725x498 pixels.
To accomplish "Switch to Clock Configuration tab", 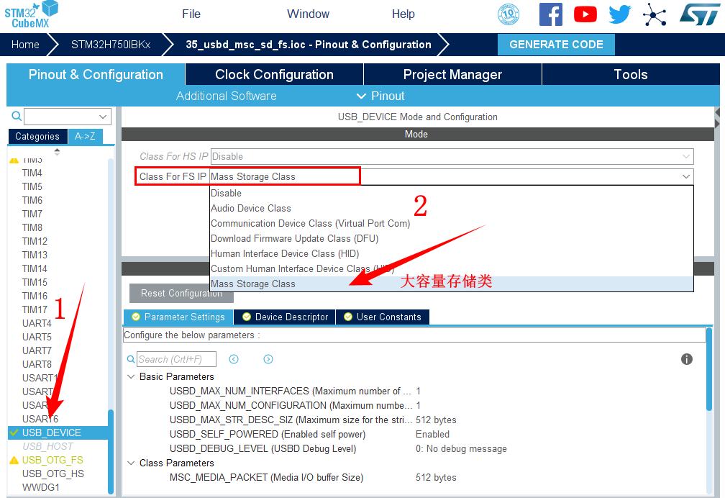I will click(x=274, y=75).
